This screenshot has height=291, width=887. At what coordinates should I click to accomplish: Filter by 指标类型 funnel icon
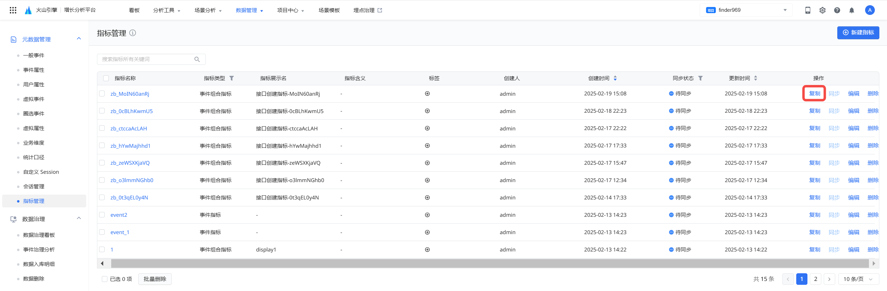point(231,78)
